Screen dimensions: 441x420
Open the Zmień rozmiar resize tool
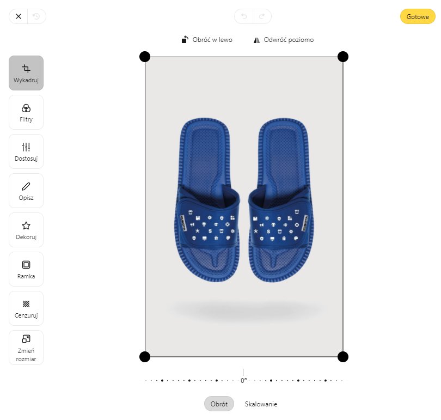pyautogui.click(x=26, y=348)
